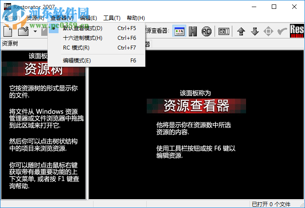The image size is (305, 208).
Task: Open the 文件(F) menu
Action: (12, 18)
